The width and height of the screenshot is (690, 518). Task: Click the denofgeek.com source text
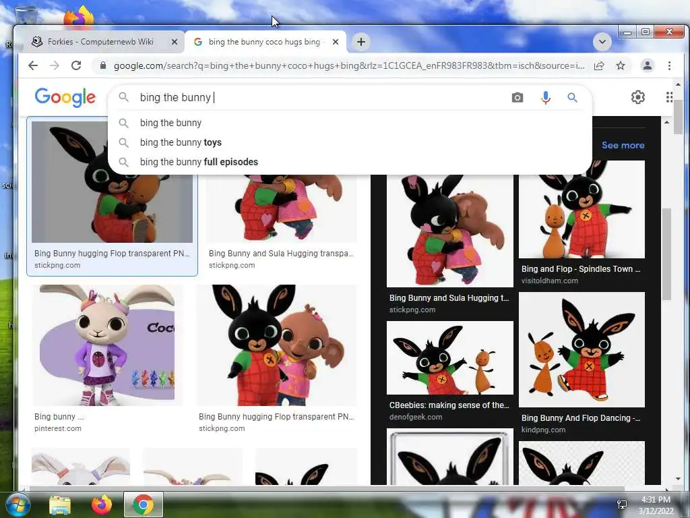(415, 417)
